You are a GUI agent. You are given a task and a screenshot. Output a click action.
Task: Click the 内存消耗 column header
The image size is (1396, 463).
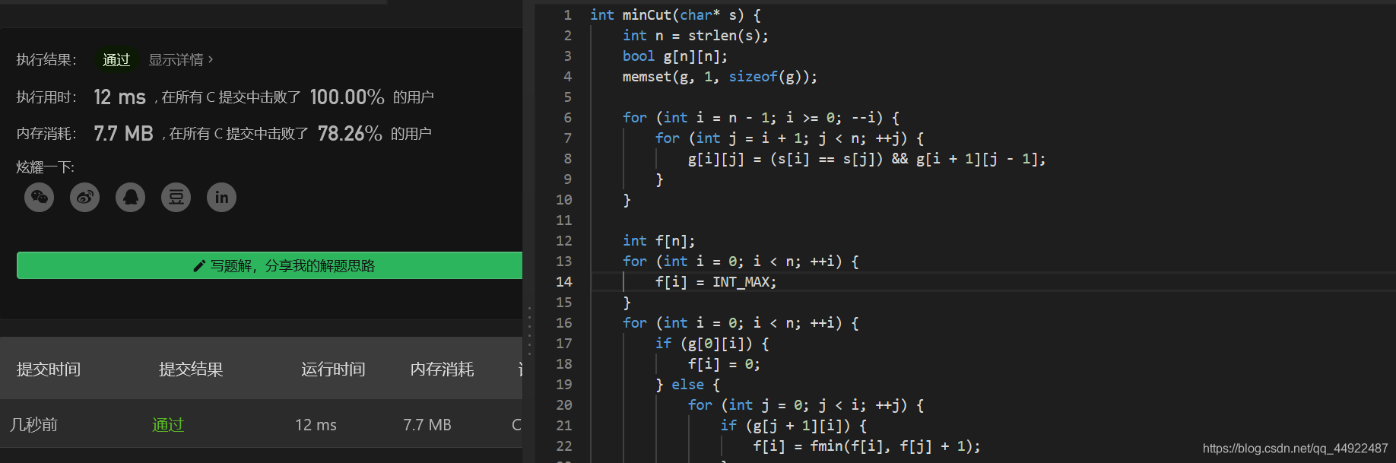(443, 369)
